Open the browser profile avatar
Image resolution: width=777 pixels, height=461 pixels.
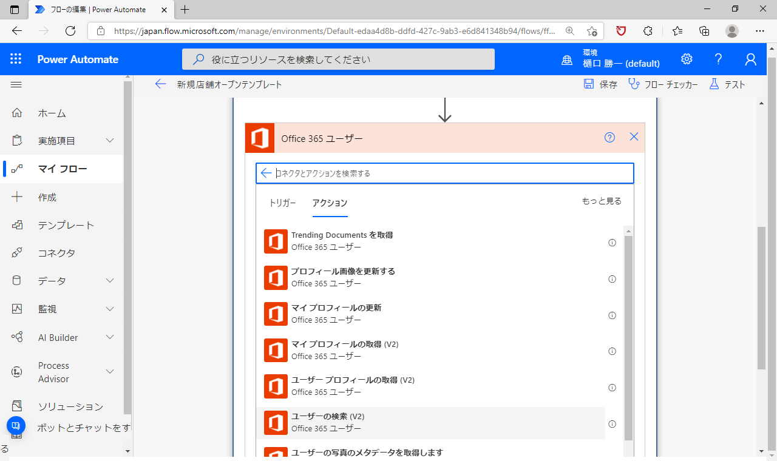click(732, 31)
